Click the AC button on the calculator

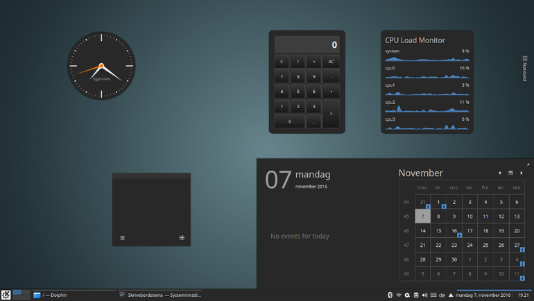331,62
